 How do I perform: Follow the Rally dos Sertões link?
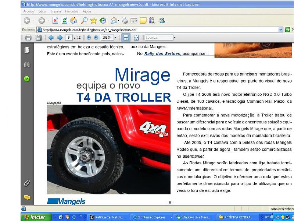click(x=162, y=53)
